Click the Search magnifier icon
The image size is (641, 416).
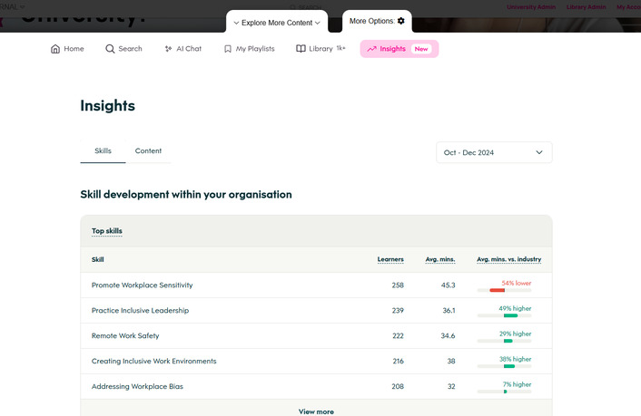tap(110, 49)
